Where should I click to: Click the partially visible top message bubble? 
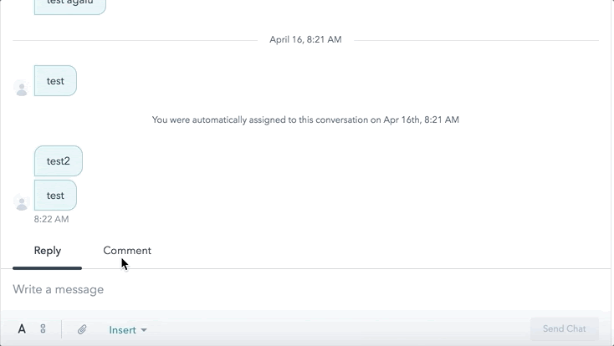click(x=69, y=6)
